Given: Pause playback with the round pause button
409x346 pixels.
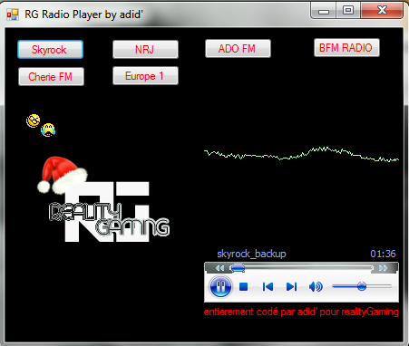Looking at the screenshot, I should tap(220, 286).
